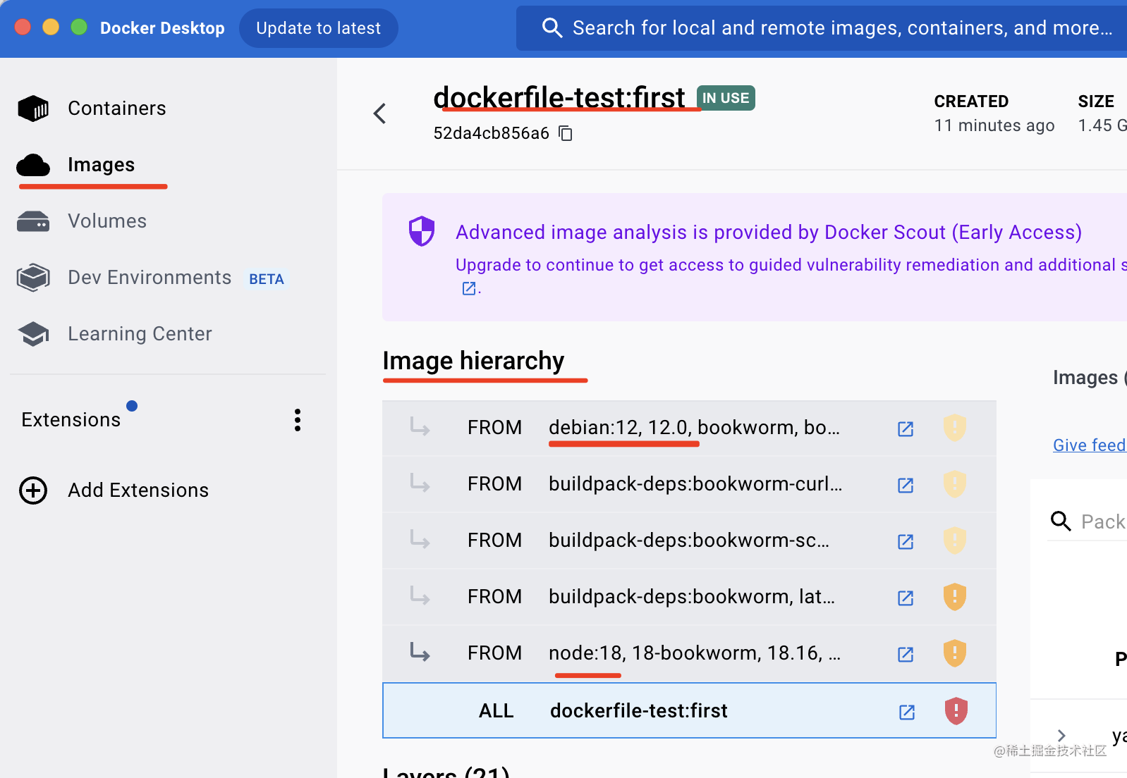Click Update to latest button
This screenshot has height=778, width=1127.
[x=318, y=28]
